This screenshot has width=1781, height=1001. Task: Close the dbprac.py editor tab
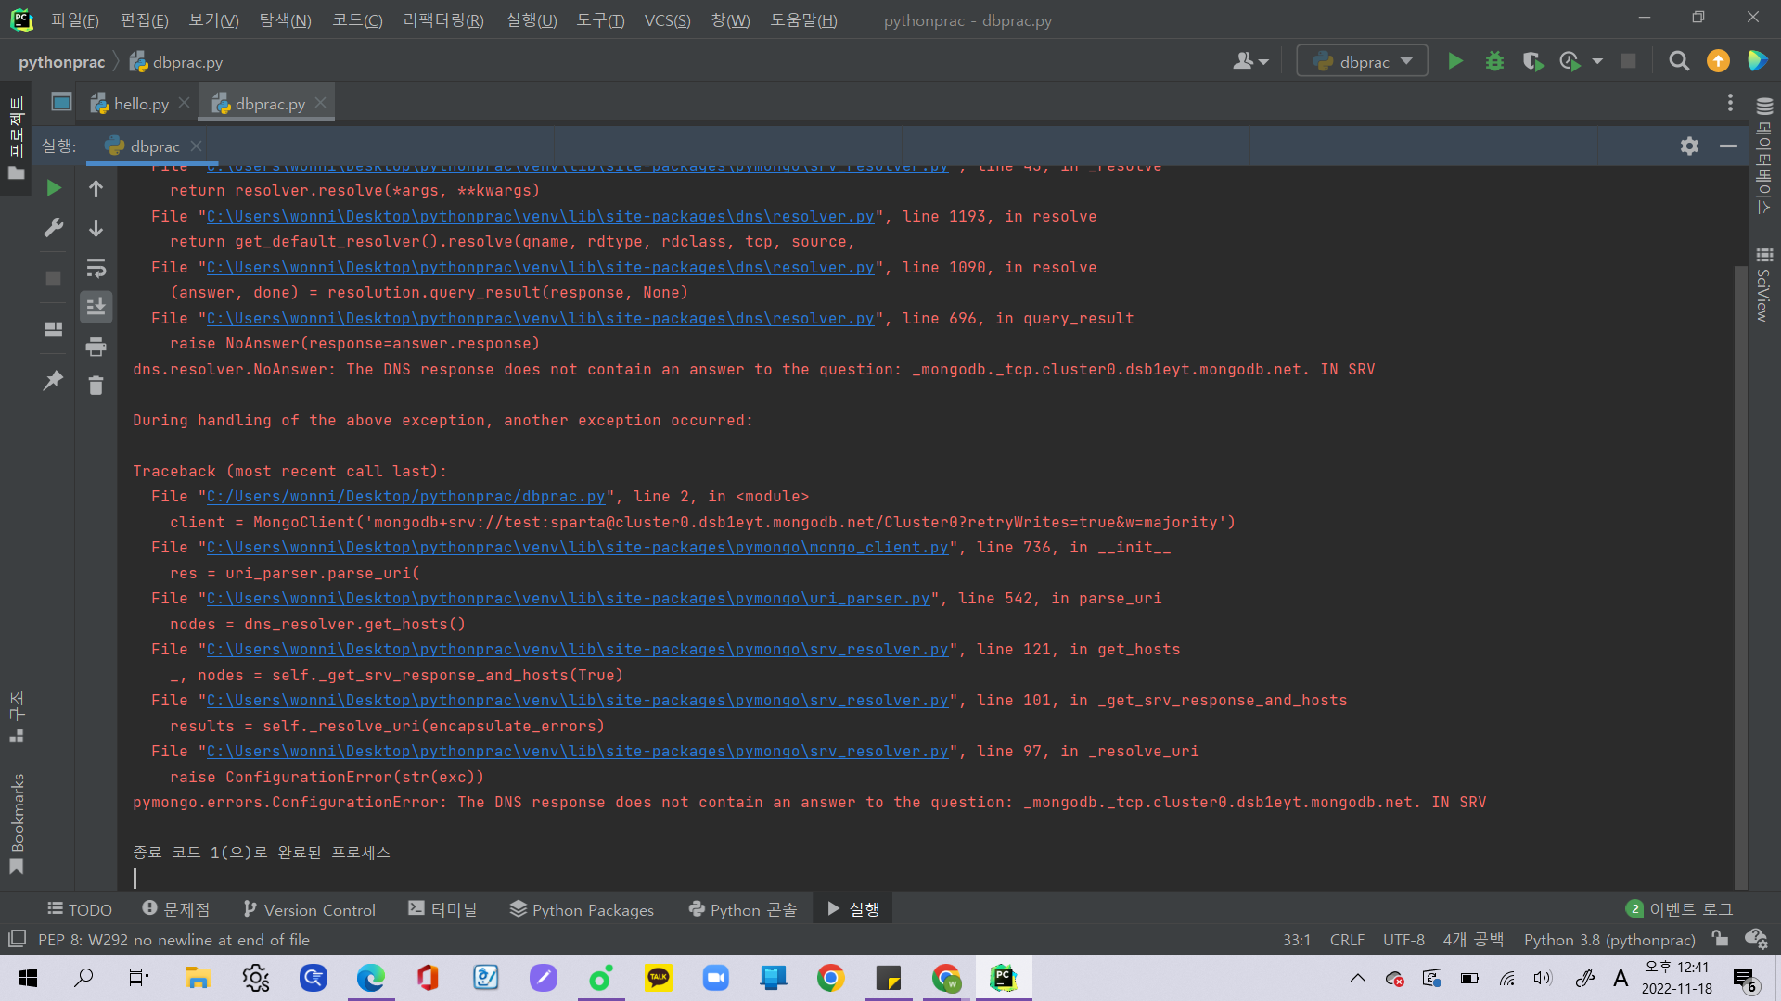[320, 103]
